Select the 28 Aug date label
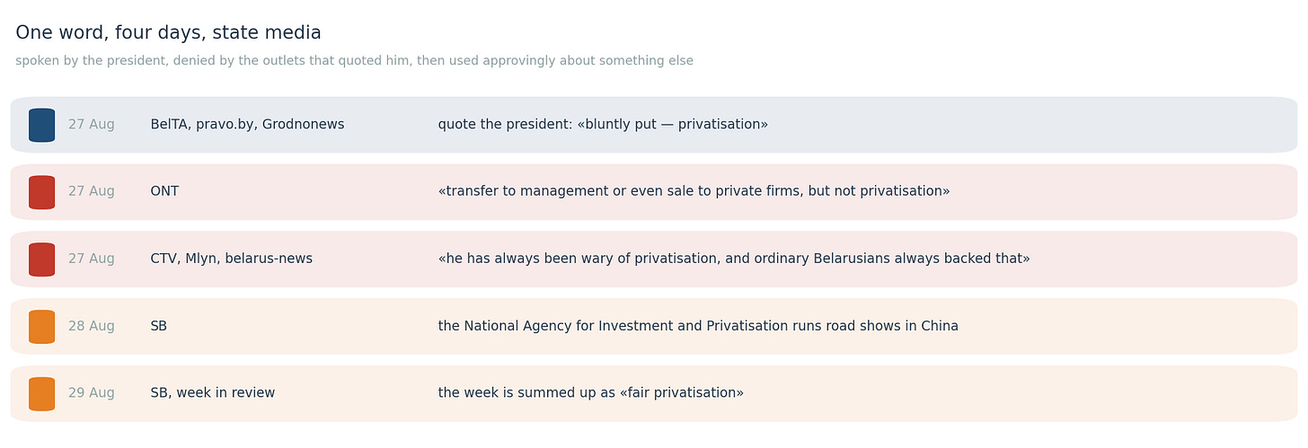The height and width of the screenshot is (448, 1308). click(92, 327)
